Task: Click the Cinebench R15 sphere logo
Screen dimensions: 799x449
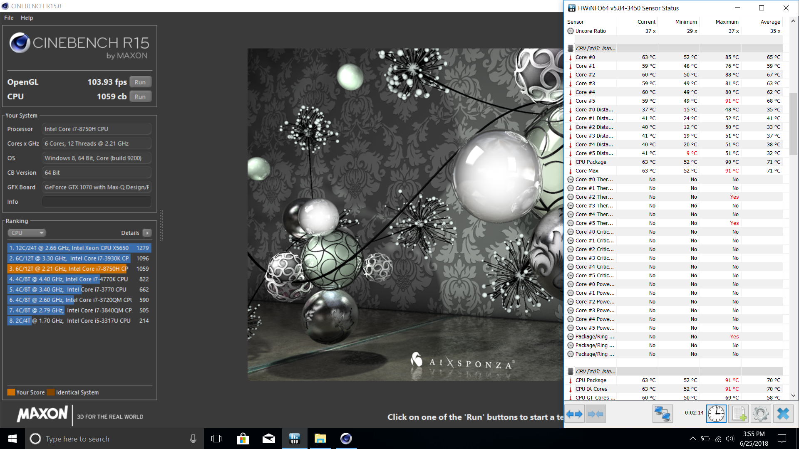Action: click(20, 43)
